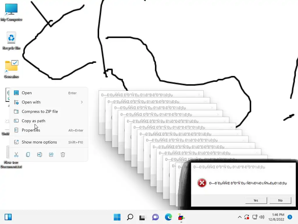Click the Copy icon in context menu
298x224 pixels.
28,155
